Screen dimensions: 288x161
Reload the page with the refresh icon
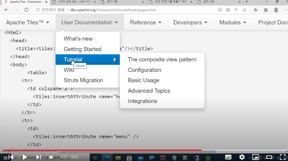tap(26, 10)
